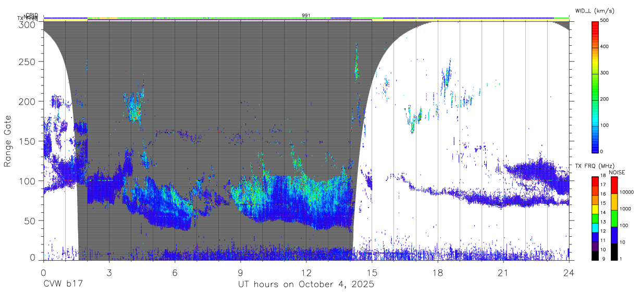
Task: Click the 6 tick on UT hours axis
Action: click(175, 273)
